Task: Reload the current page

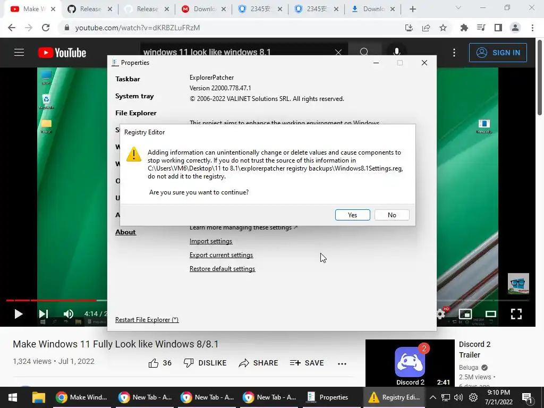Action: click(46, 28)
